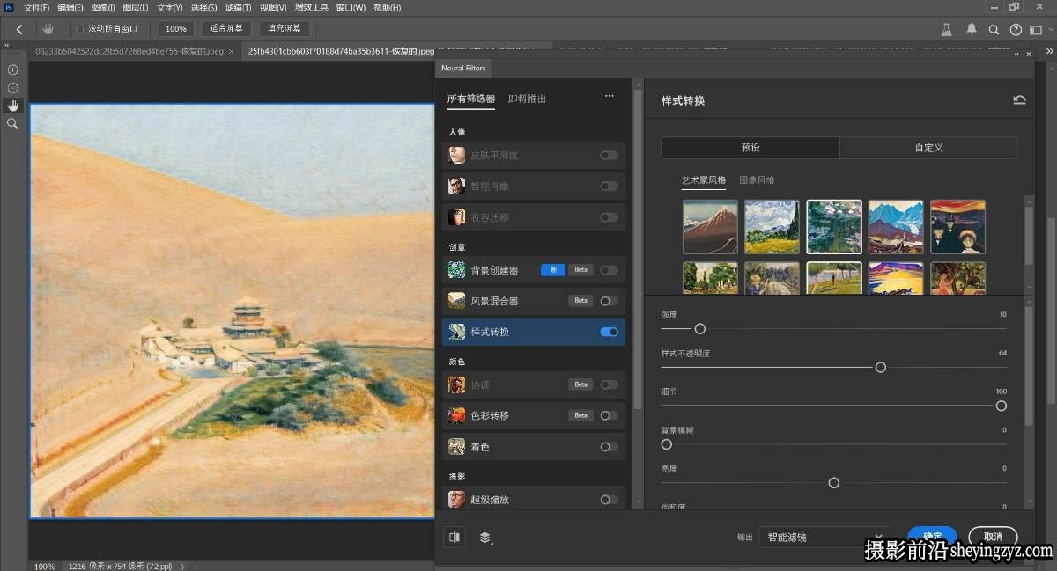The height and width of the screenshot is (571, 1057).
Task: Select the zoom-in (plus) tool
Action: pos(12,70)
